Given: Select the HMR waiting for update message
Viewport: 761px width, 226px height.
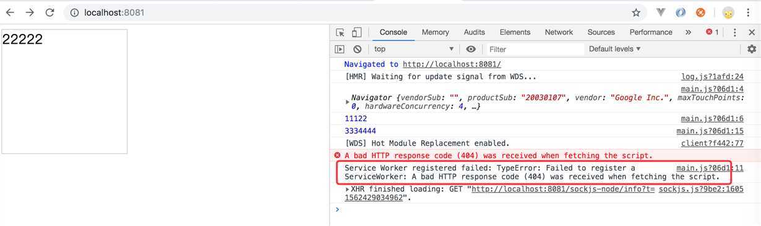Looking at the screenshot, I should click(441, 77).
